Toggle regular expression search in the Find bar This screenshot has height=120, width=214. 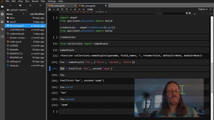[190, 13]
